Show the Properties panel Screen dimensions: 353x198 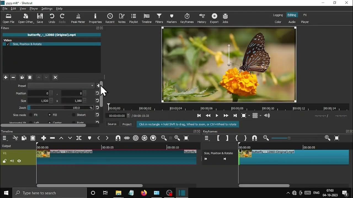95,18
